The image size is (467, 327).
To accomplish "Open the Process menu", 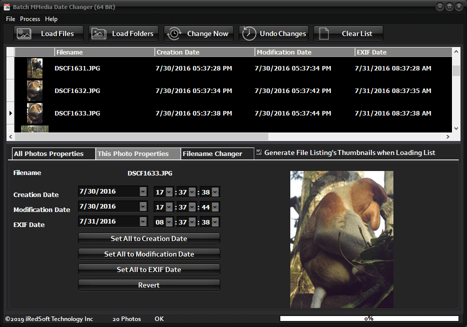I will click(x=30, y=18).
